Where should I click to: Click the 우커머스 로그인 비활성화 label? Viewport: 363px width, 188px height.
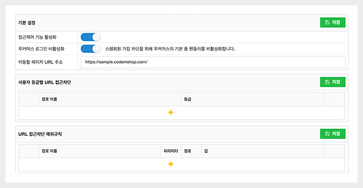pyautogui.click(x=45, y=48)
